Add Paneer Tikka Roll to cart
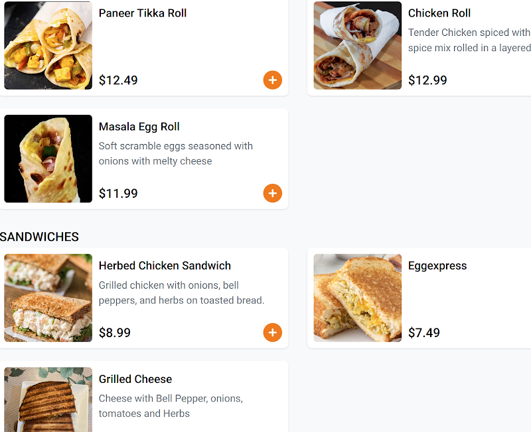531x432 pixels. click(273, 80)
